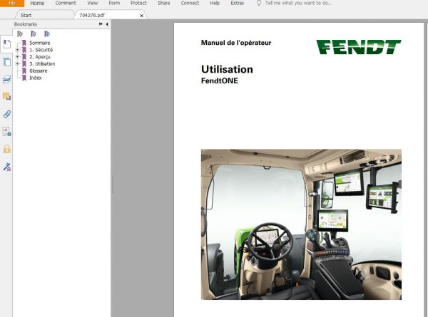Open the Protect ribbon tab
The width and height of the screenshot is (428, 317).
tap(138, 3)
